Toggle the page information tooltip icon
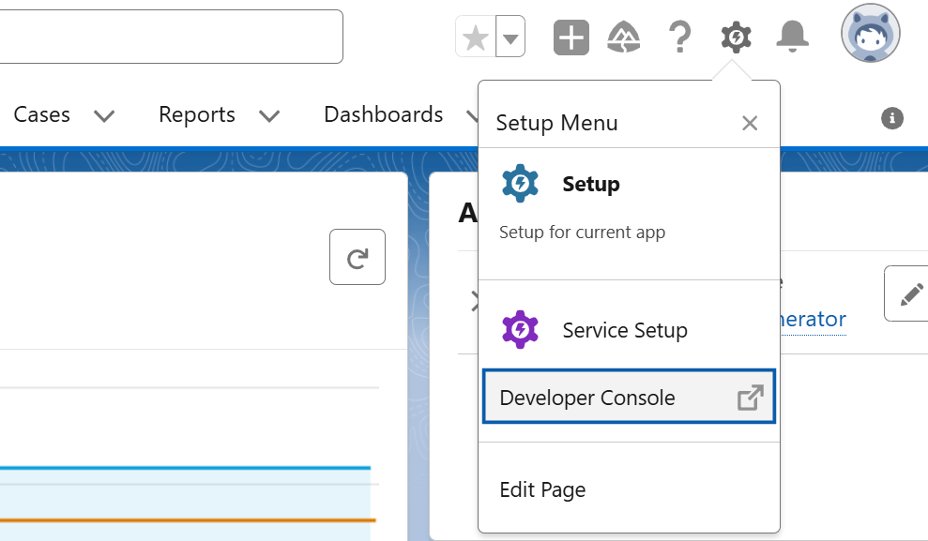This screenshot has width=928, height=541. point(890,119)
